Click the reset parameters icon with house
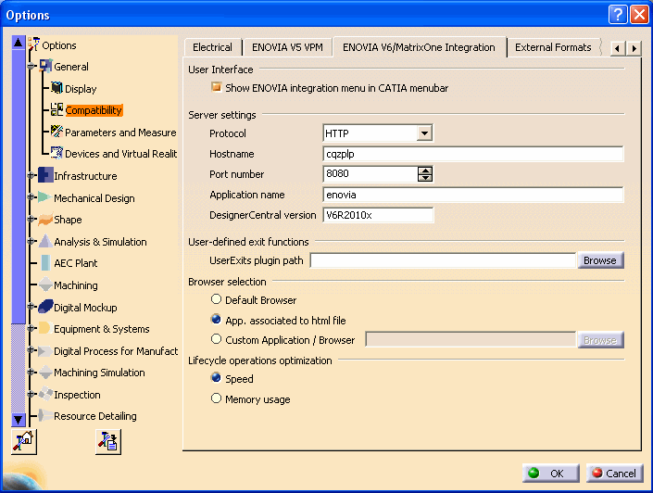 pos(24,442)
